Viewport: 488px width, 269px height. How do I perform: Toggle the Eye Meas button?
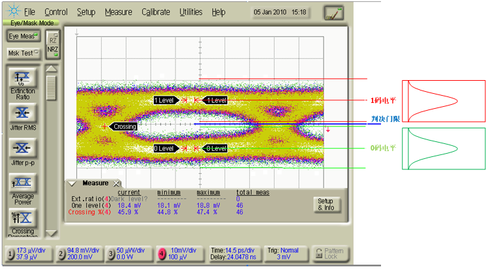(23, 36)
